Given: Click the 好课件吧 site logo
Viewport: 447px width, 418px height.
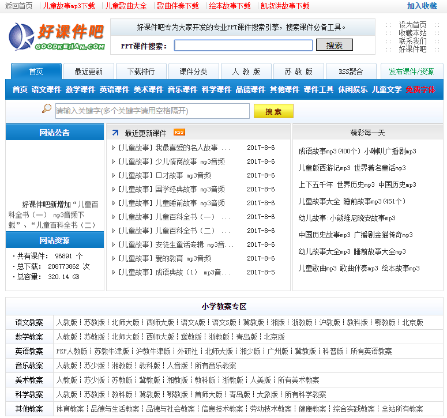Looking at the screenshot, I should 57,37.
